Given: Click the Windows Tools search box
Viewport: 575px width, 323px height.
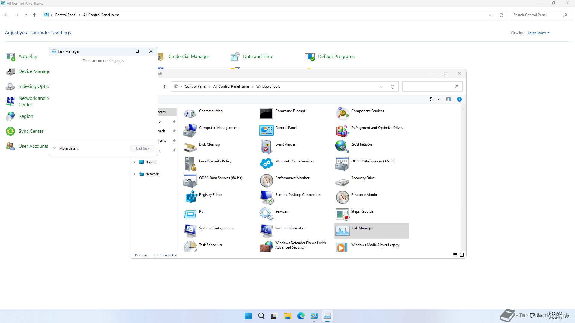Looking at the screenshot, I should [x=432, y=87].
